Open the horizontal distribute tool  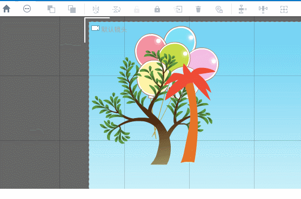tap(263, 9)
